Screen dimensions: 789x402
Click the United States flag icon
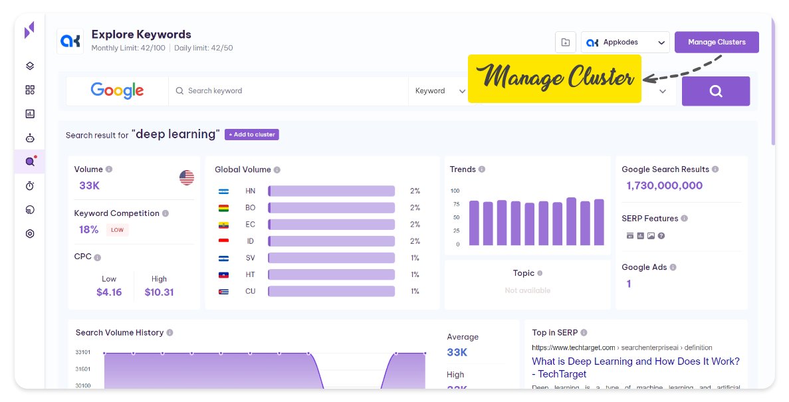187,177
